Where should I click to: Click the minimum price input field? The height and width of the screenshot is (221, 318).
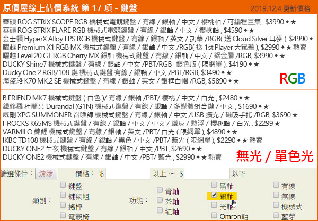point(128,173)
